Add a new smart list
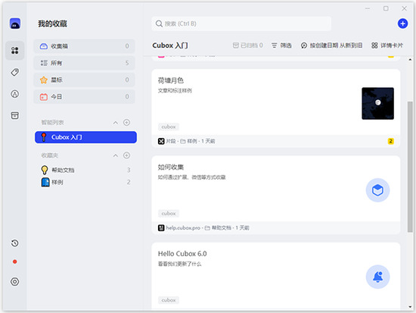This screenshot has width=416, height=313. 126,122
